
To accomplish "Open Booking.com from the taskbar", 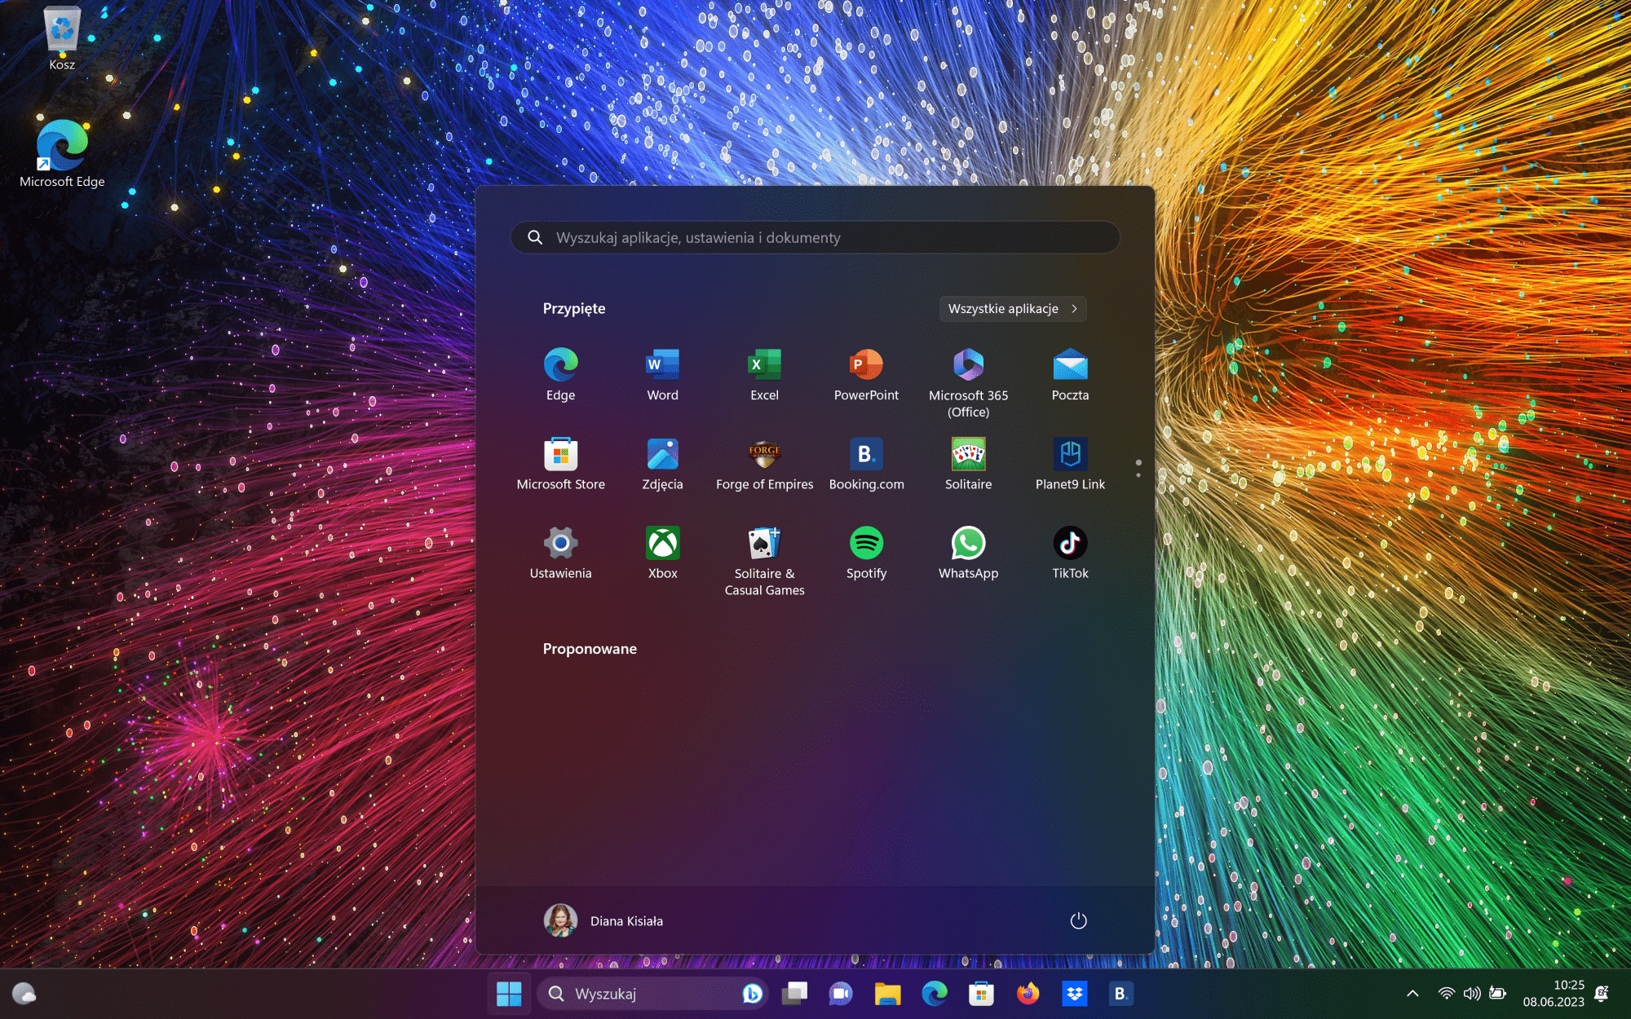I will tap(1121, 994).
